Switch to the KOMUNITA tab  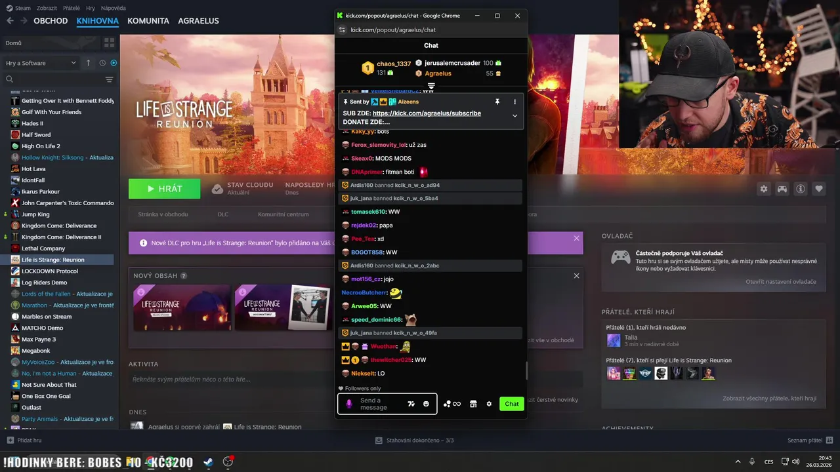click(x=148, y=21)
